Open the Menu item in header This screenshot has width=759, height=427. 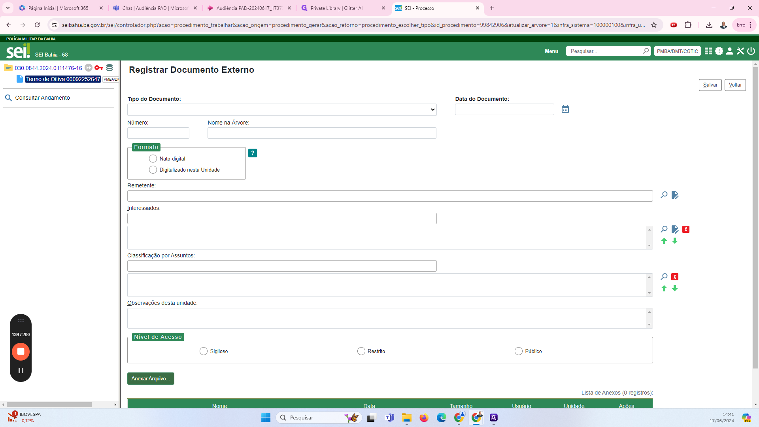(x=551, y=51)
